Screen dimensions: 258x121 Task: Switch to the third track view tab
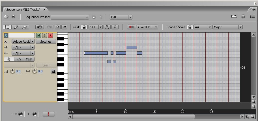[29, 59]
